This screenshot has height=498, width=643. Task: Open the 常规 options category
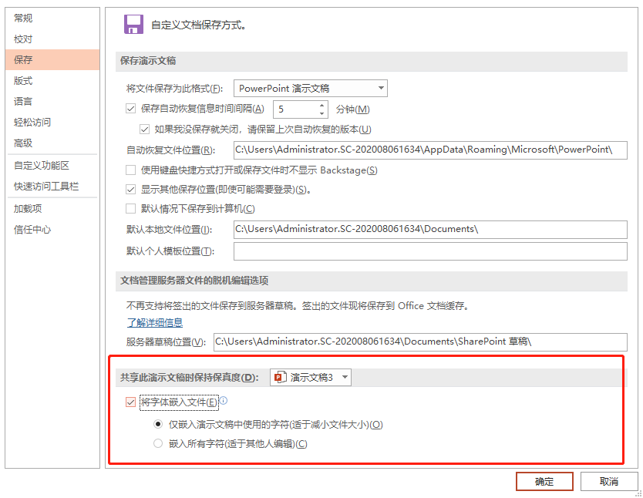point(52,18)
